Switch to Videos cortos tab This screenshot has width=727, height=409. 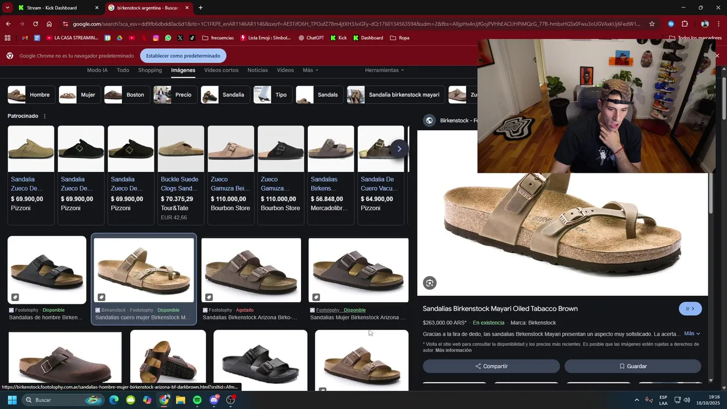click(222, 70)
